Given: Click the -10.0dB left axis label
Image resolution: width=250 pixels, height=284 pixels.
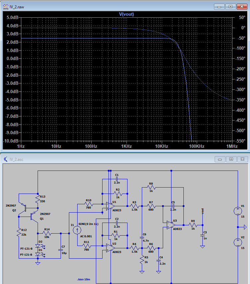Looking at the screenshot, I should coord(11,141).
